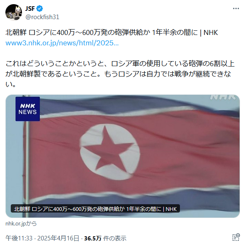Viewport: 245px width, 245px height.
Task: Click the nhk.or.jpから source label
Action: click(21, 223)
